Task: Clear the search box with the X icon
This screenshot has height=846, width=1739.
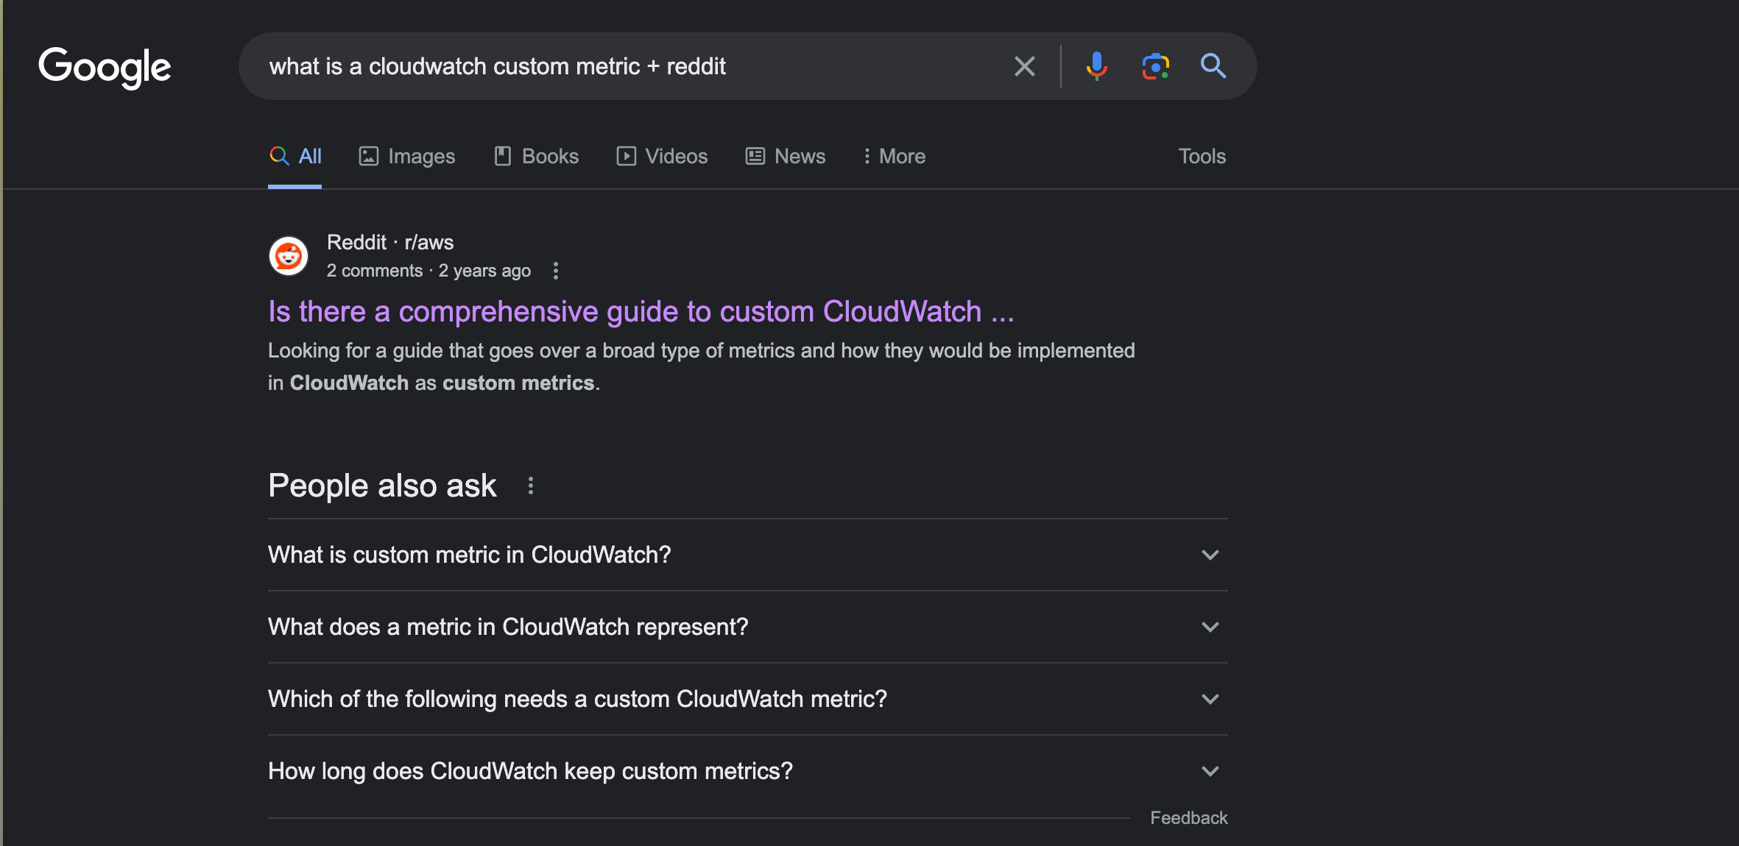Action: 1024,66
